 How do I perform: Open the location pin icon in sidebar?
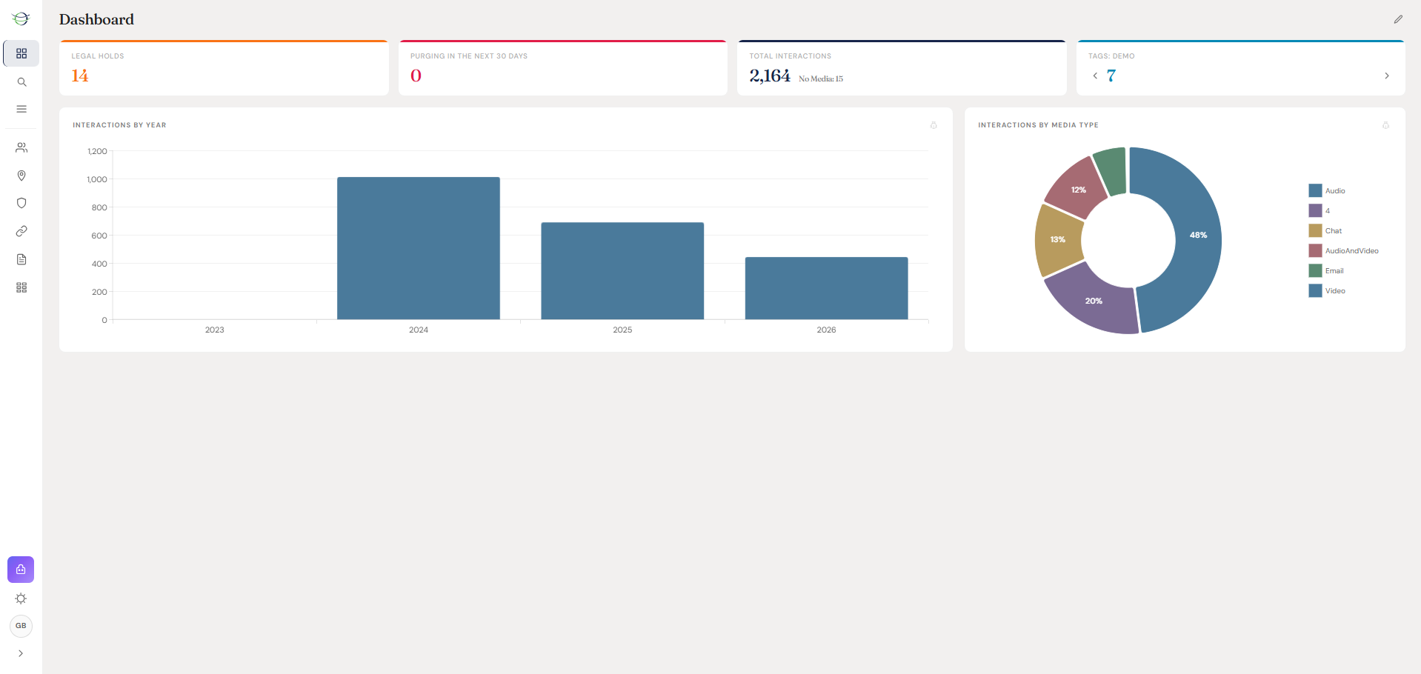[21, 176]
